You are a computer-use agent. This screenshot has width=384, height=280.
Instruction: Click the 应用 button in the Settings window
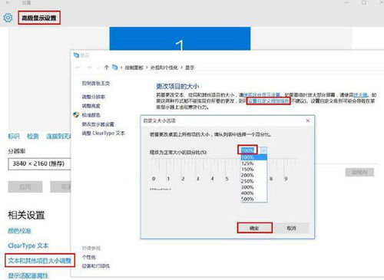click(x=25, y=187)
